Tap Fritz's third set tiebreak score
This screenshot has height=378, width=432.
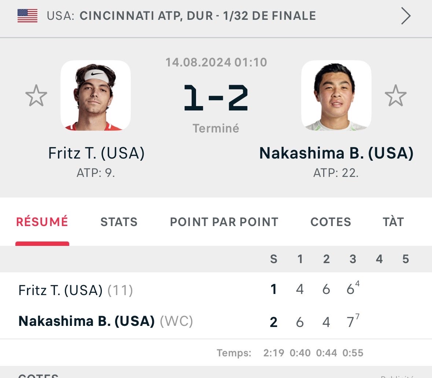[353, 288]
